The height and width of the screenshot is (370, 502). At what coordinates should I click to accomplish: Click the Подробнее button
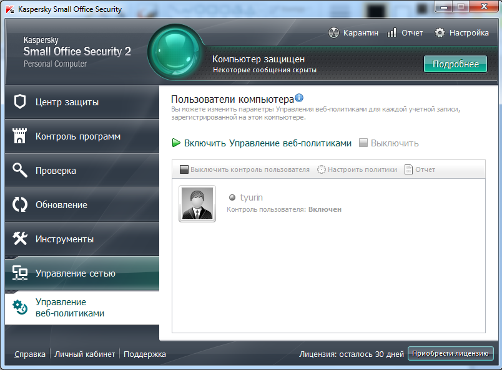[455, 64]
